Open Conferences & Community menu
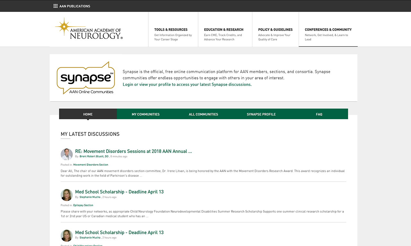 coord(328,29)
